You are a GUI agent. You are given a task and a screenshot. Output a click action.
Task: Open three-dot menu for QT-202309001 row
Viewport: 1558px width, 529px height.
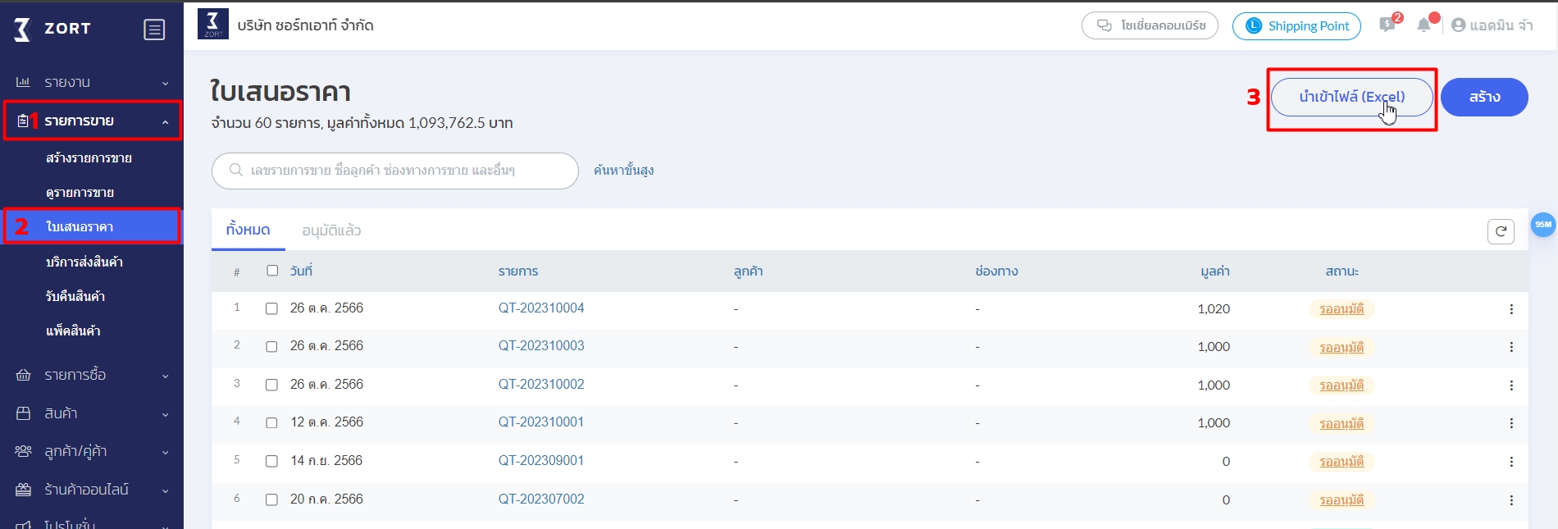(1510, 462)
